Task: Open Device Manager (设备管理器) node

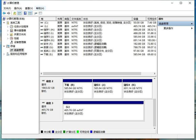Action: tap(20, 42)
